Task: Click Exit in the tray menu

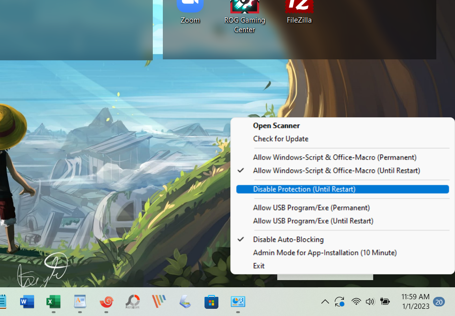Action: tap(343, 266)
